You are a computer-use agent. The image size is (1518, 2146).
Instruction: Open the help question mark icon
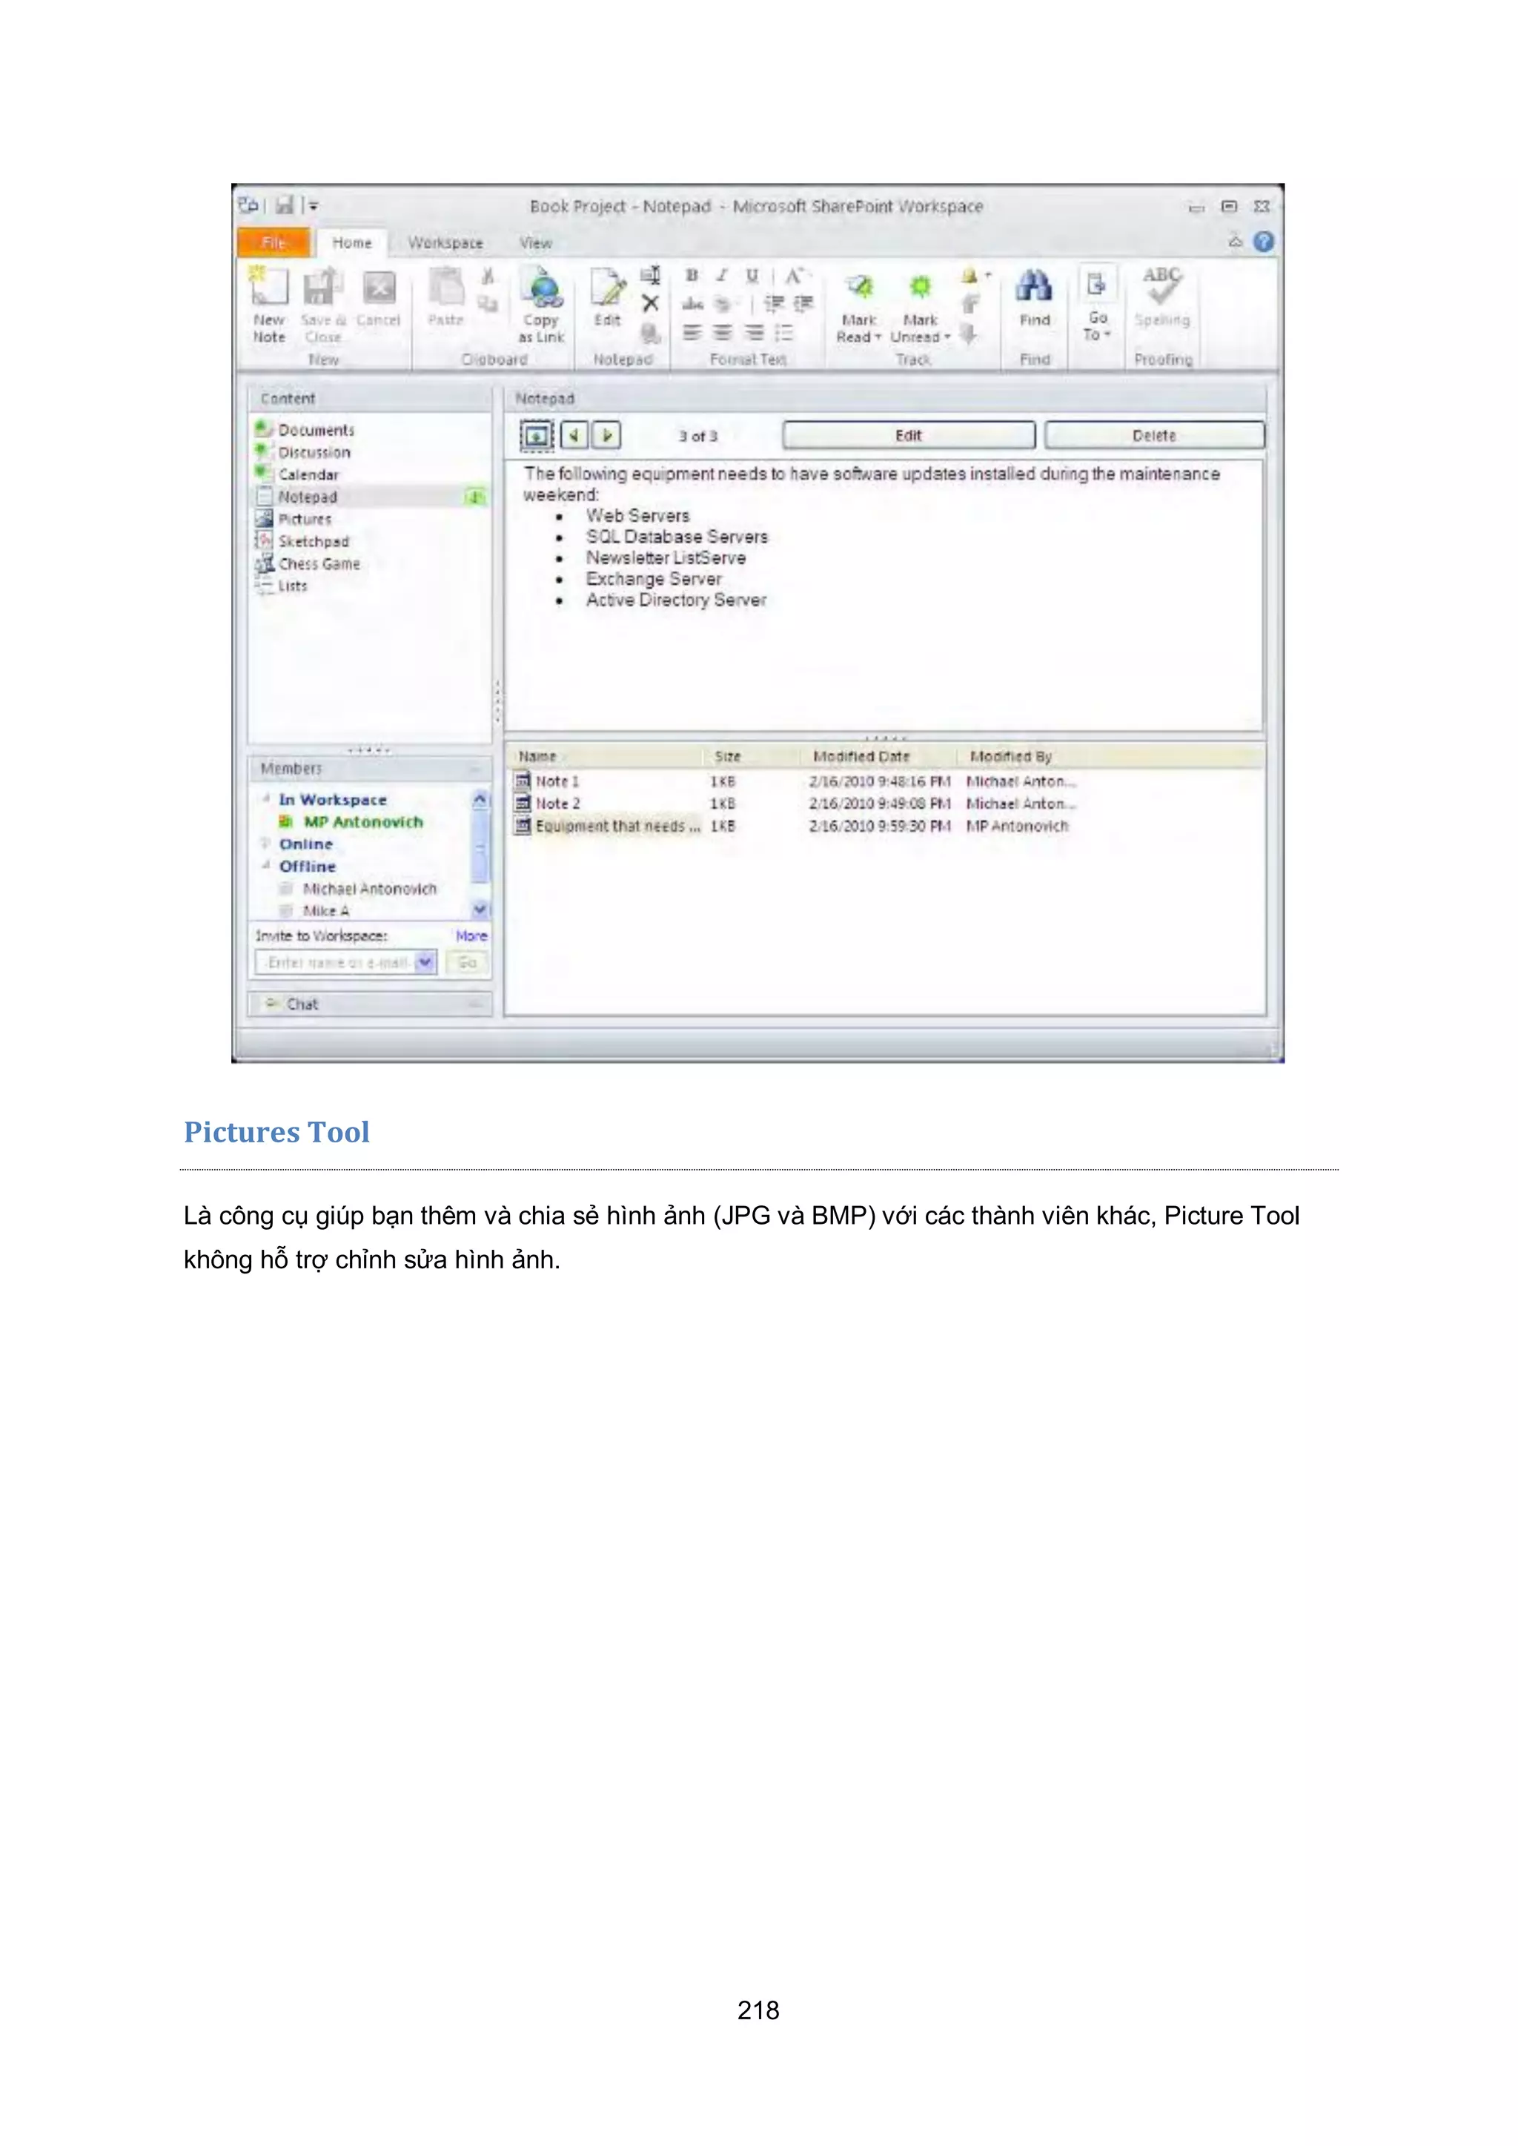pos(1264,242)
